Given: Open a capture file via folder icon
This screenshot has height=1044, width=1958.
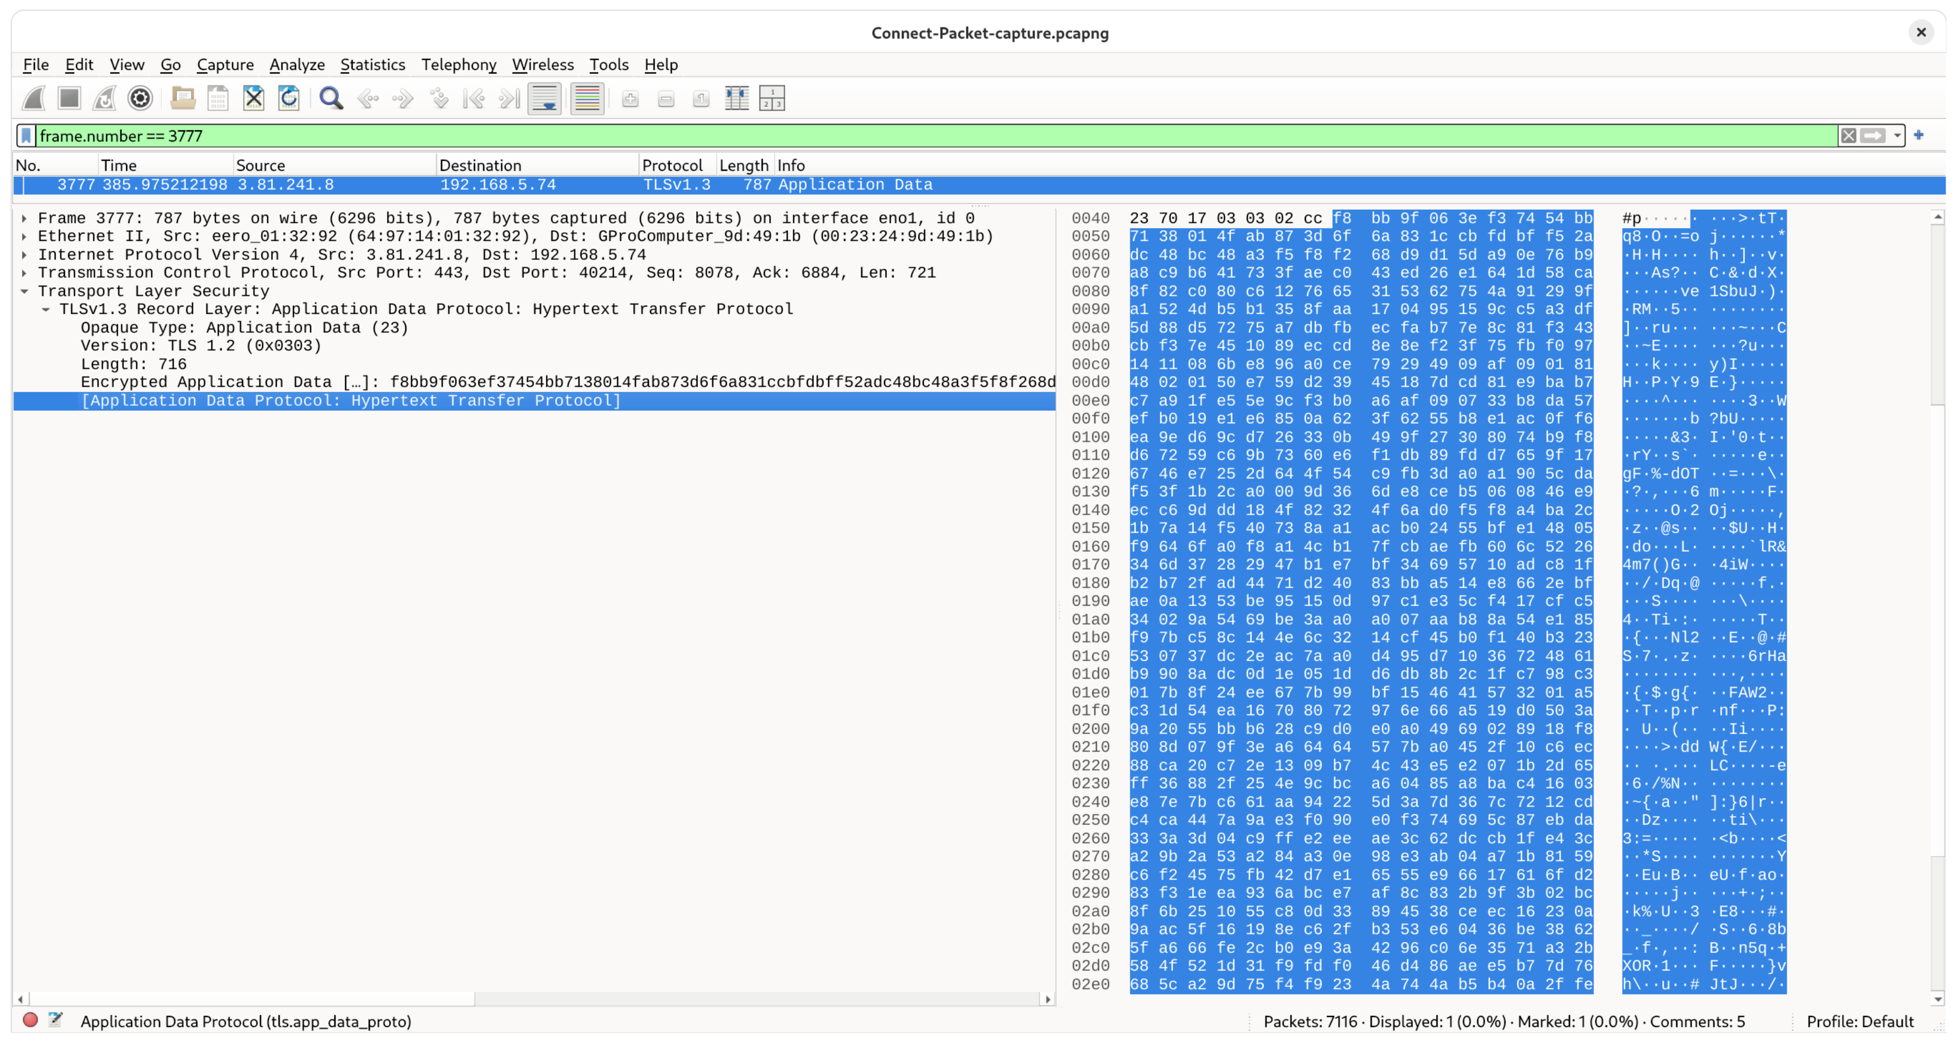Looking at the screenshot, I should [183, 98].
